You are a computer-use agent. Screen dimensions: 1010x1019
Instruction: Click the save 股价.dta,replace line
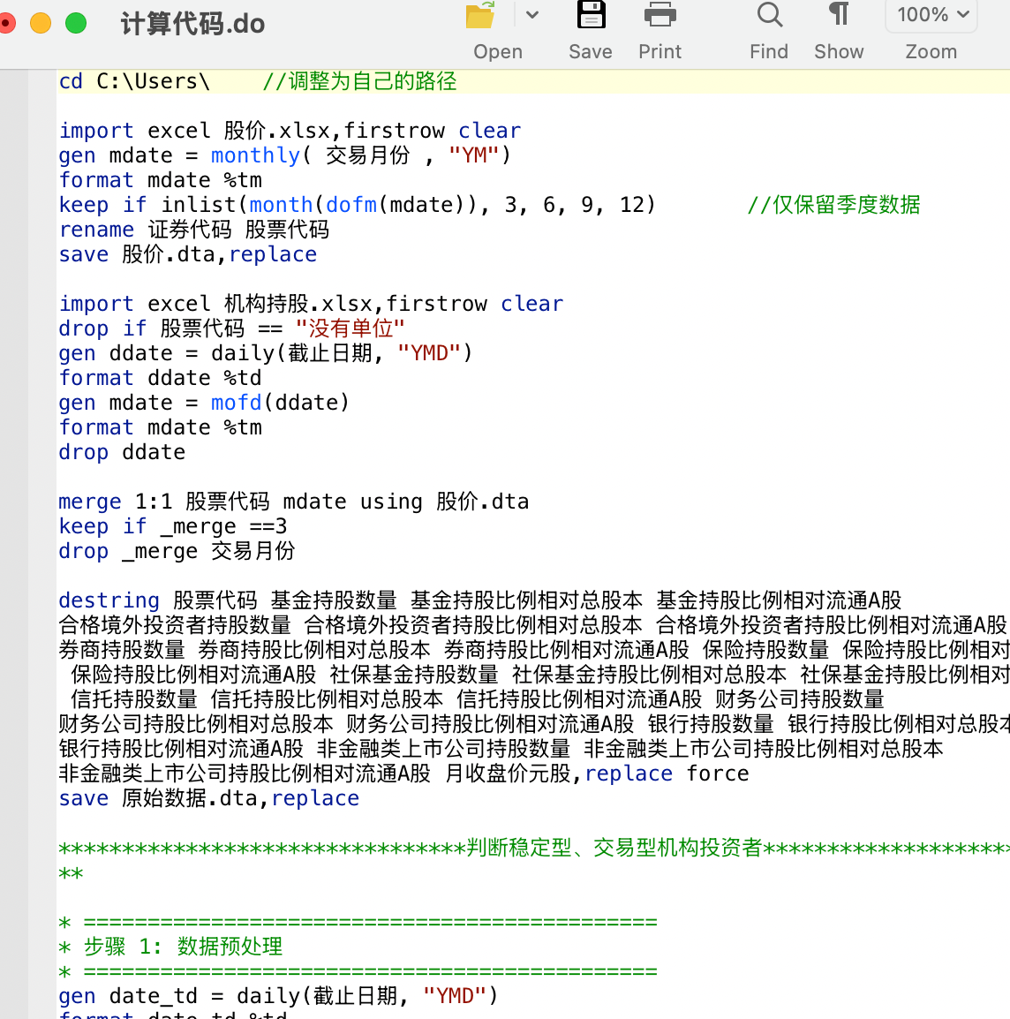[x=188, y=254]
